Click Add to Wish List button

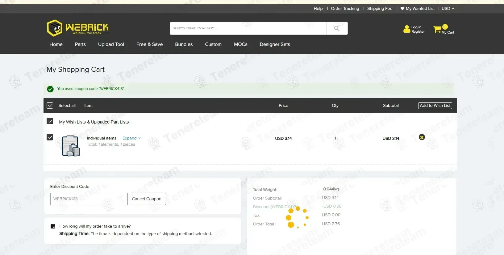click(x=435, y=106)
